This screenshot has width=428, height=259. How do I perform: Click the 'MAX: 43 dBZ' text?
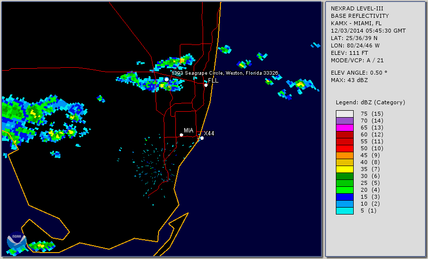(x=349, y=80)
